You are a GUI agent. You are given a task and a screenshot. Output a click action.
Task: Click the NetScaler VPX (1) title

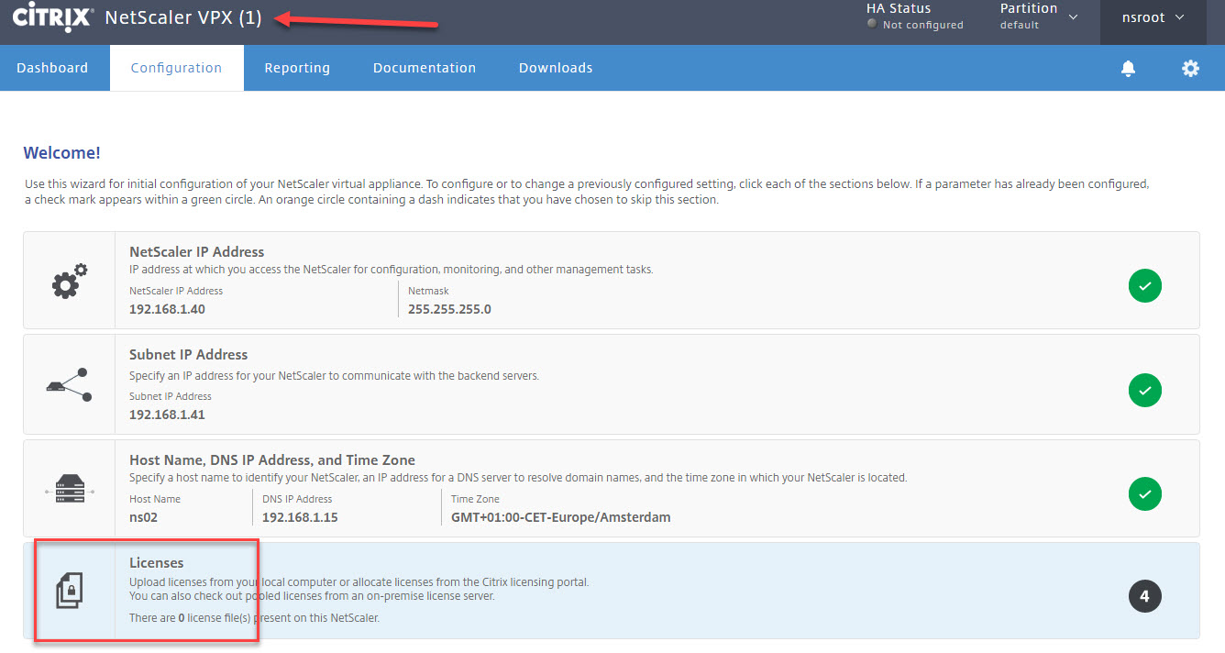tap(183, 17)
